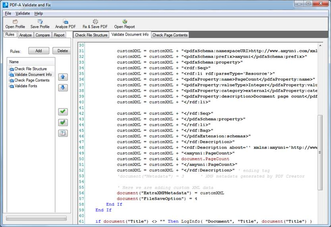331x227 pixels.
Task: Switch to the Analyze tab
Action: click(25, 35)
